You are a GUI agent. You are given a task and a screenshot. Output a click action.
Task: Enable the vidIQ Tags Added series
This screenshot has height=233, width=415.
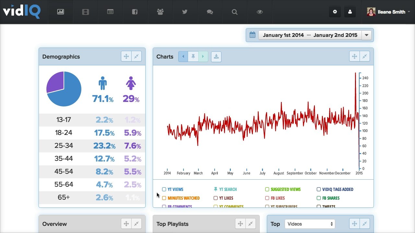(x=319, y=189)
